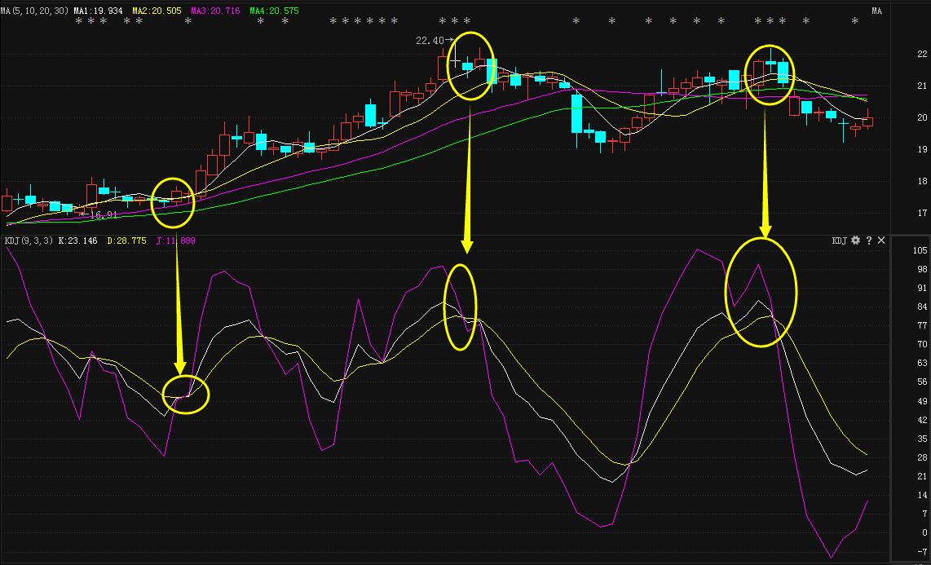Click the green MA4:20.575 value
931x565 pixels.
[x=274, y=11]
